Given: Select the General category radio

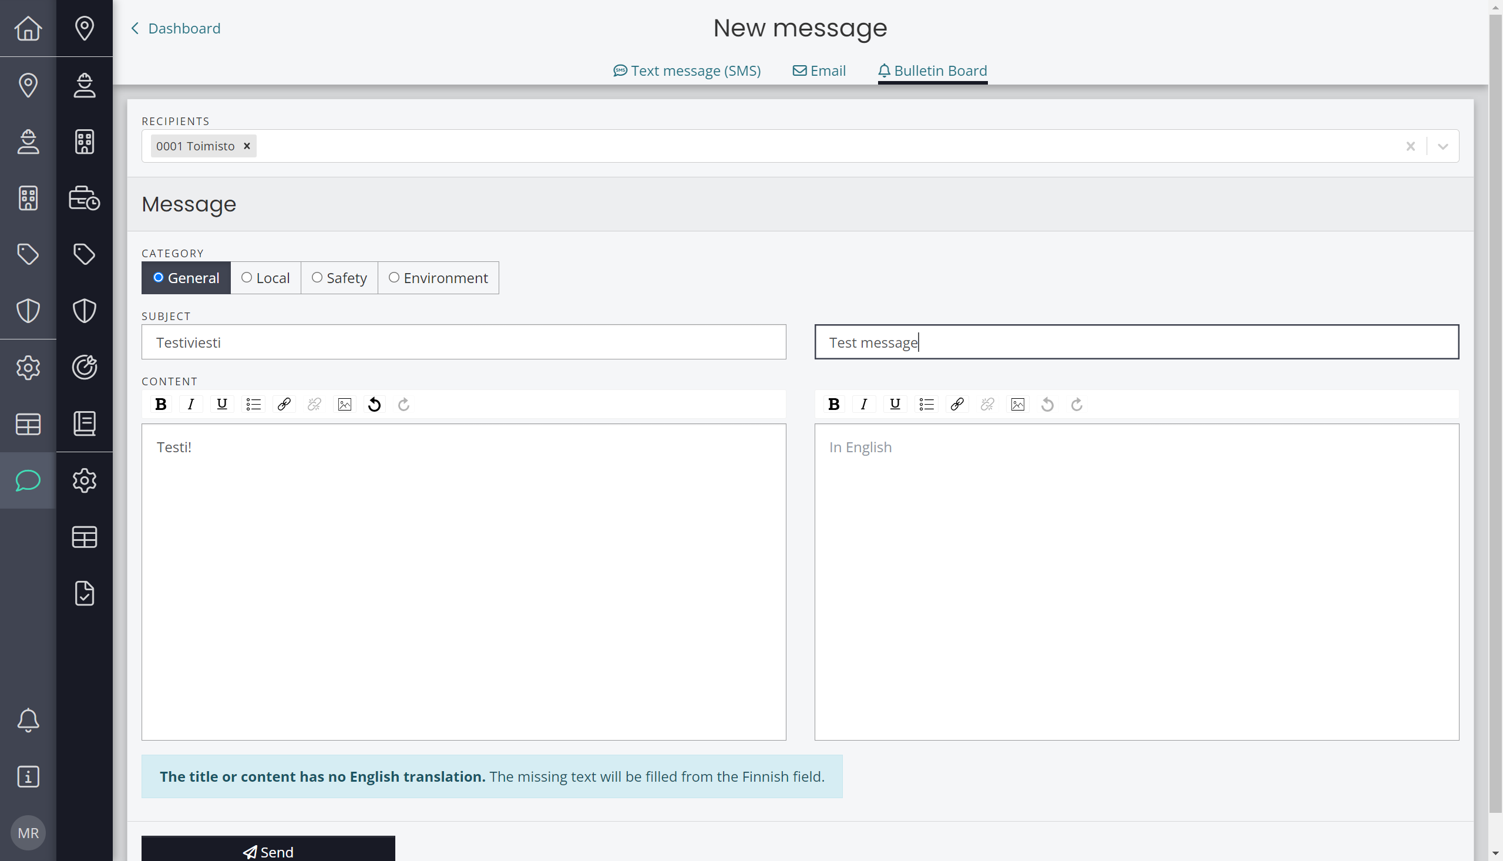Looking at the screenshot, I should [186, 278].
